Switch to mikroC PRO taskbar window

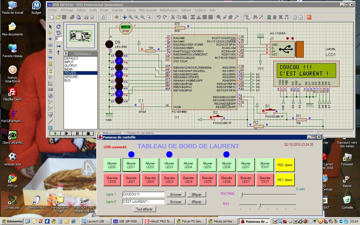[x=159, y=221]
